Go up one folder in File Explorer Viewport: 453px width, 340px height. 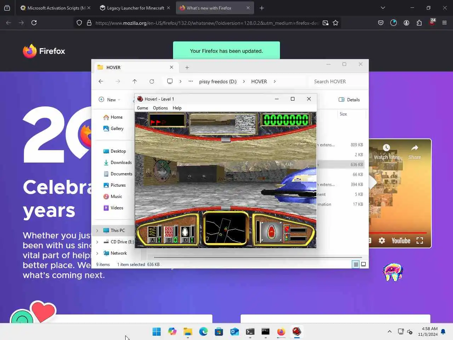click(135, 81)
